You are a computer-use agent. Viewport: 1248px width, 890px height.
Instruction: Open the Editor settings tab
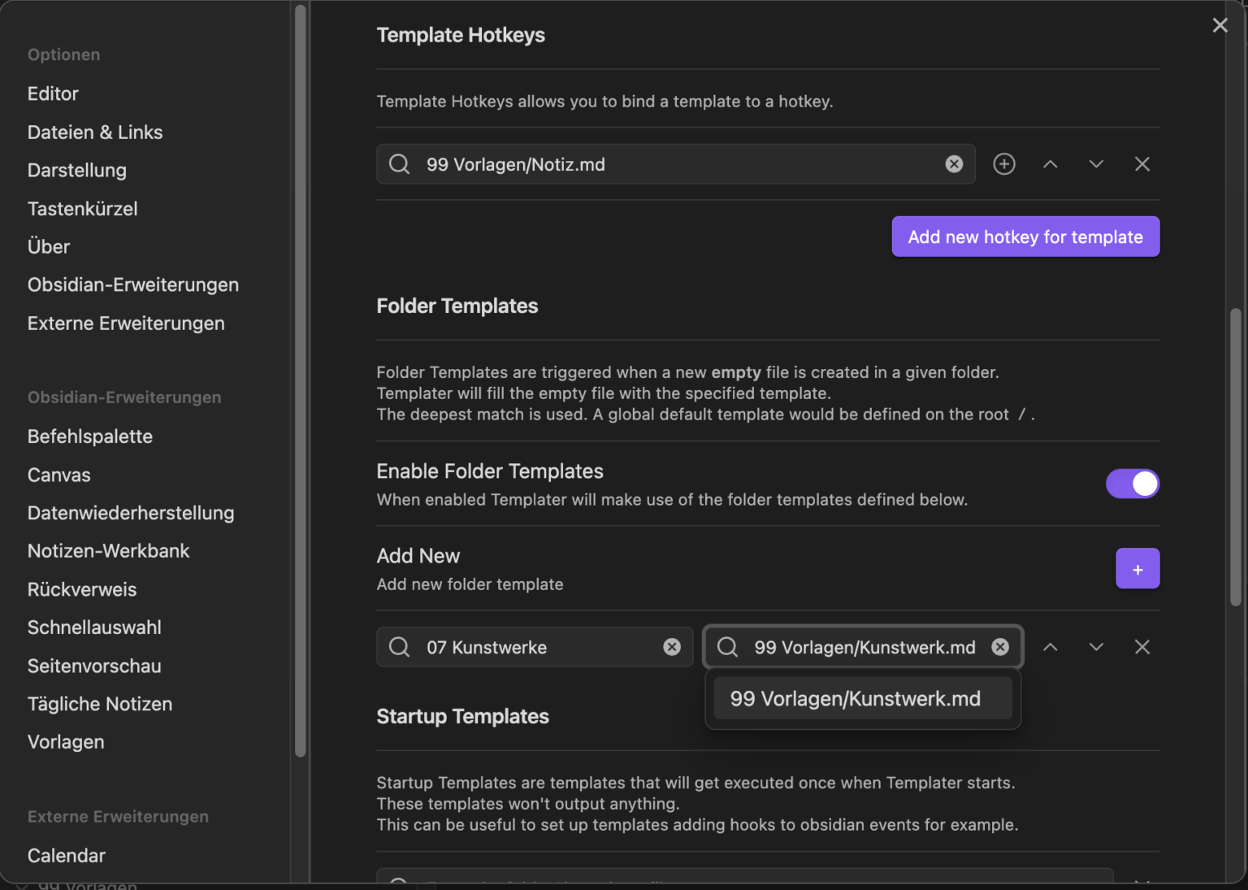click(53, 93)
